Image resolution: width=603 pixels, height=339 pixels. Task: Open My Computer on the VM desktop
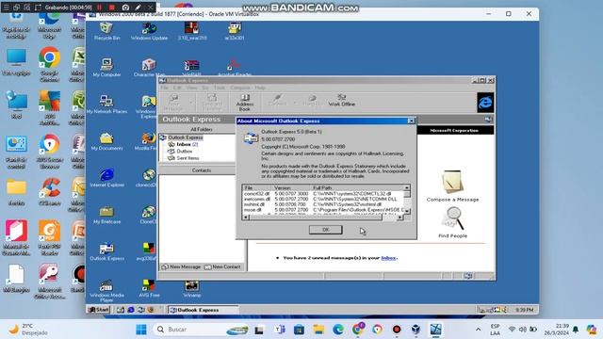coord(106,68)
